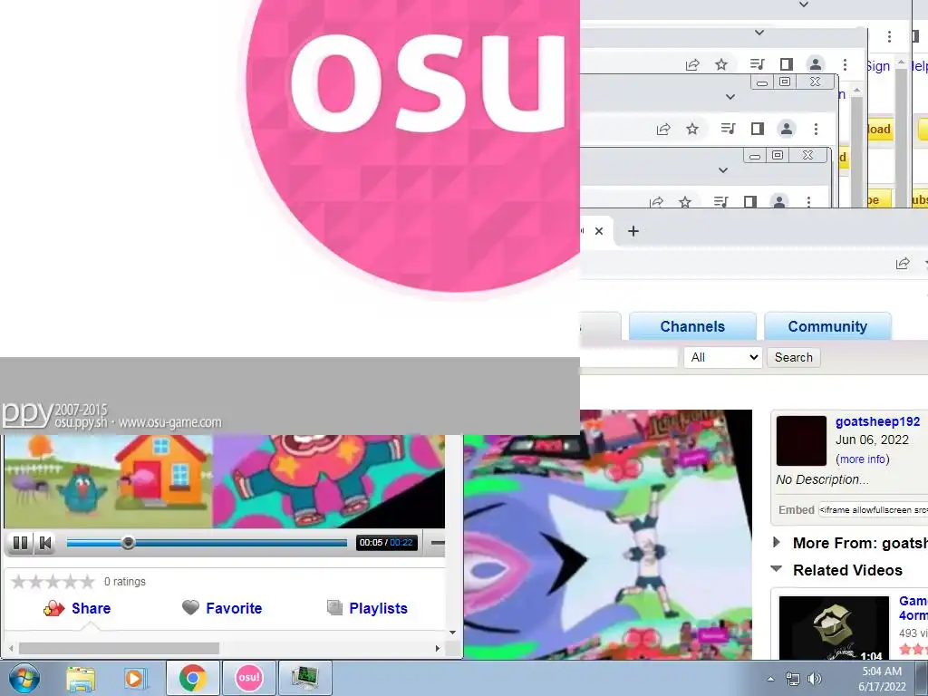
Task: Click the goatsheep192 avatar thumbnail
Action: click(801, 441)
